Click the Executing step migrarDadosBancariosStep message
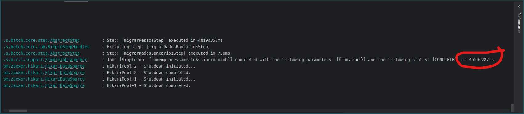Viewport: 524px width, 114px height. tap(158, 47)
